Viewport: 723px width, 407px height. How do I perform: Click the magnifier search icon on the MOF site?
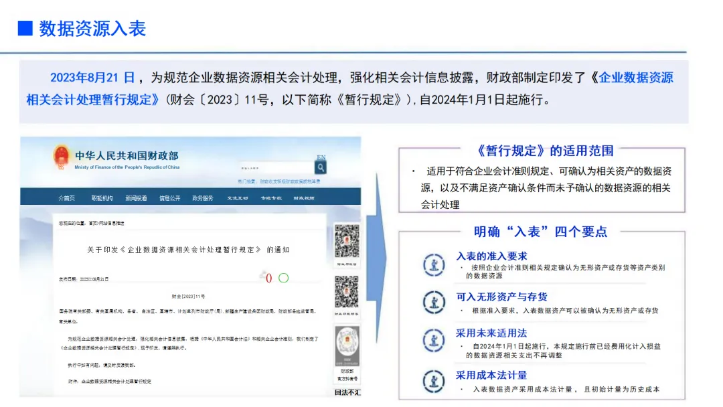click(321, 168)
